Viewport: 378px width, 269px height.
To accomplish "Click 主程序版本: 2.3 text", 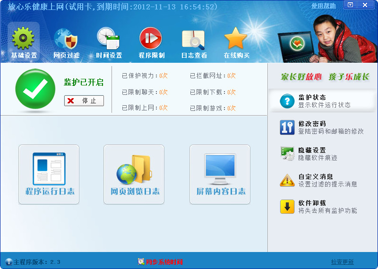I will pyautogui.click(x=37, y=262).
